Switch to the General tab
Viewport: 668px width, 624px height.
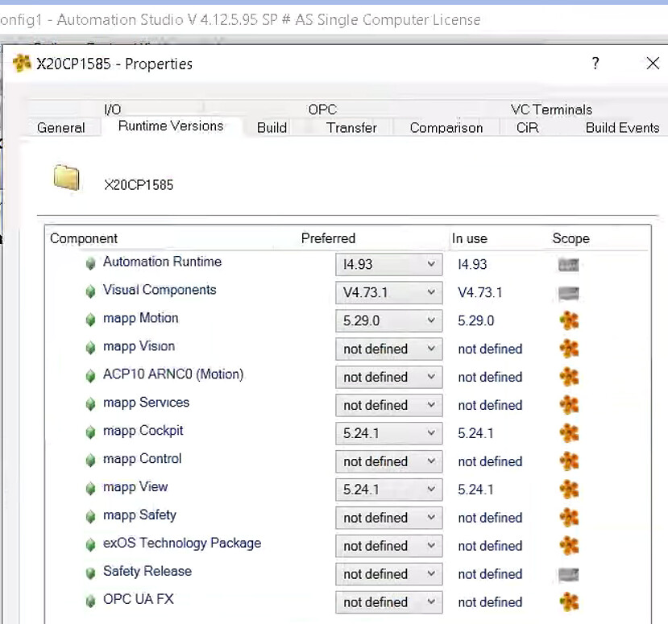61,128
